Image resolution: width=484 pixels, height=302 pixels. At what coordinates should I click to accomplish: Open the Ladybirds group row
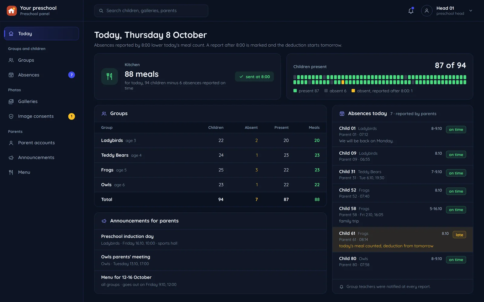click(210, 140)
